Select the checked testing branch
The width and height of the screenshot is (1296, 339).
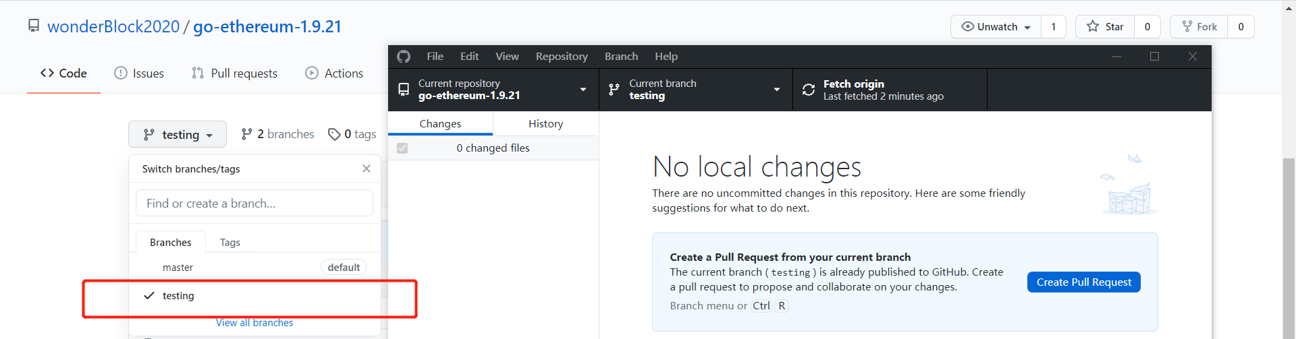pos(178,296)
